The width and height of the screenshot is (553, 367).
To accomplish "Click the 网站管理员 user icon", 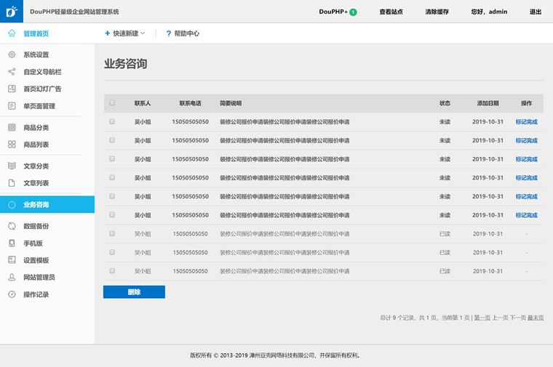I will [x=12, y=277].
